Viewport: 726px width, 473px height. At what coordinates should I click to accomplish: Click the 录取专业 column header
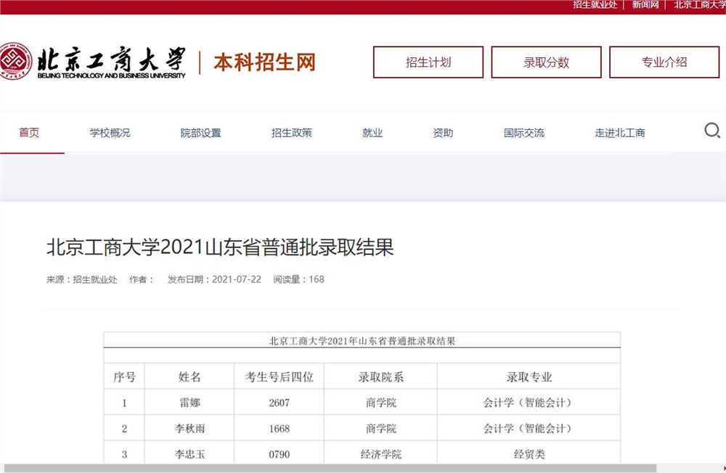[529, 377]
